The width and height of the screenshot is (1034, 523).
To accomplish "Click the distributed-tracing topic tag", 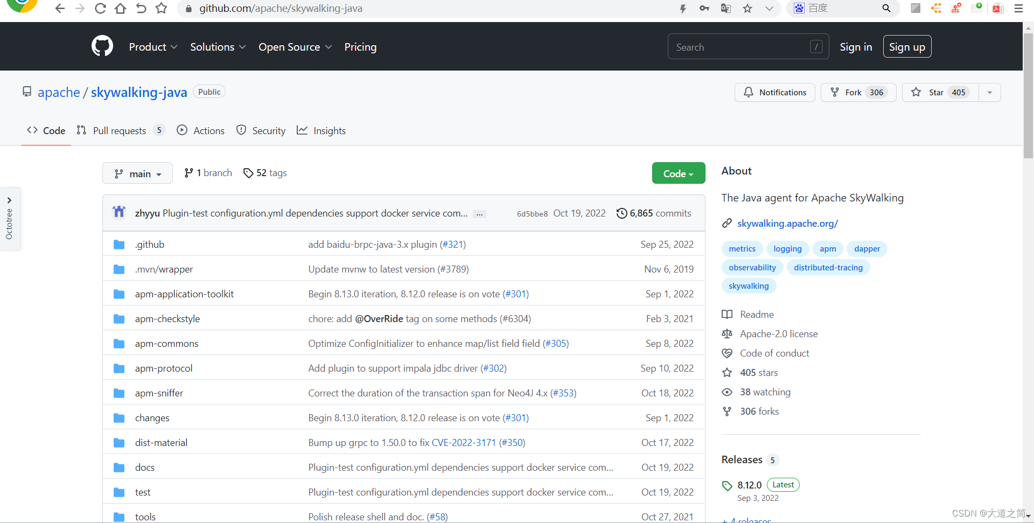I will (x=828, y=268).
